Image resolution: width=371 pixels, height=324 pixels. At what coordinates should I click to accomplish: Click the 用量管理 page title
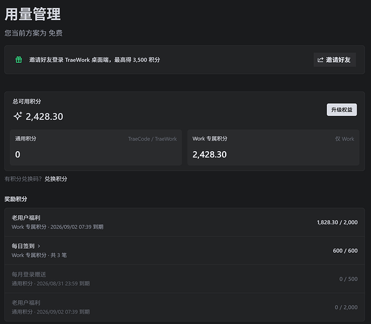pos(32,14)
